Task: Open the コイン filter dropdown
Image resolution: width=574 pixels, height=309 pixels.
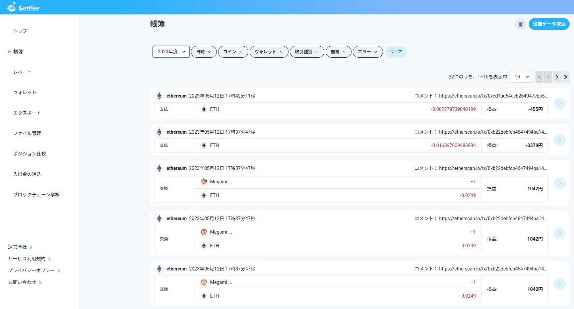Action: coord(233,52)
